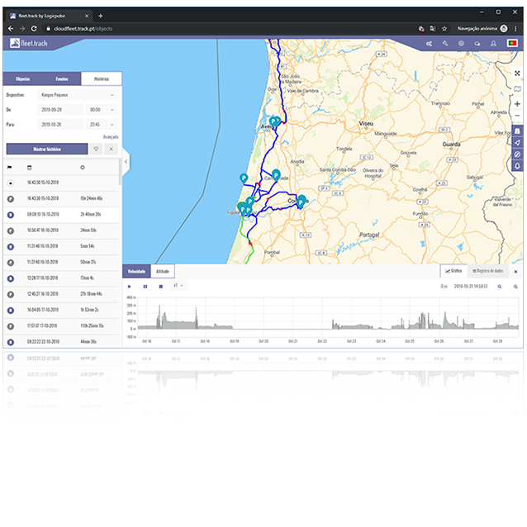Viewport: 527px width, 527px height.
Task: Toggle the navigation arrow map option
Action: (x=517, y=143)
